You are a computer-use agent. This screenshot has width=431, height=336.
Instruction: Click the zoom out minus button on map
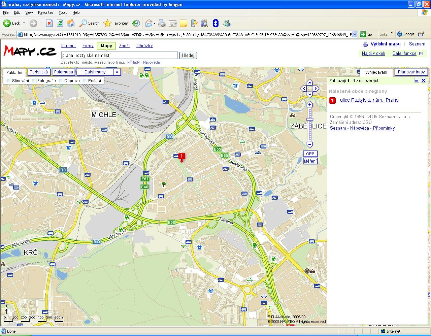point(310,145)
